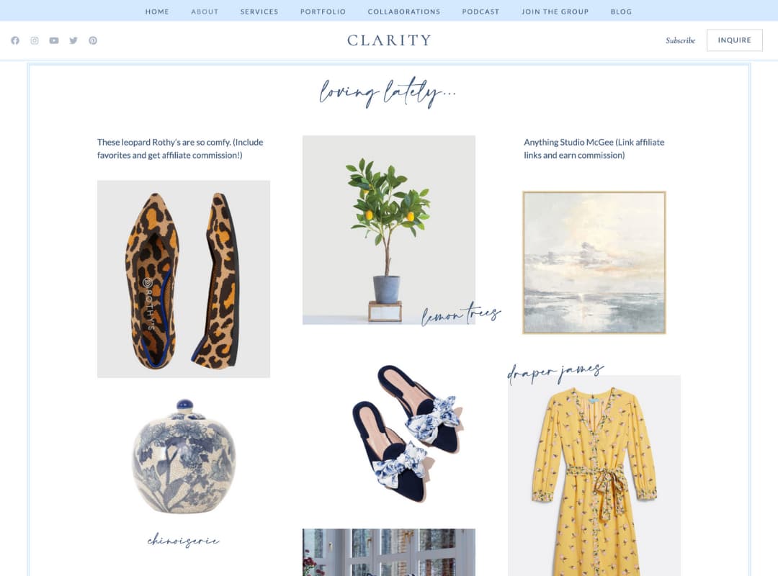Screen dimensions: 778x576
Task: Click the Inquire button
Action: point(734,40)
